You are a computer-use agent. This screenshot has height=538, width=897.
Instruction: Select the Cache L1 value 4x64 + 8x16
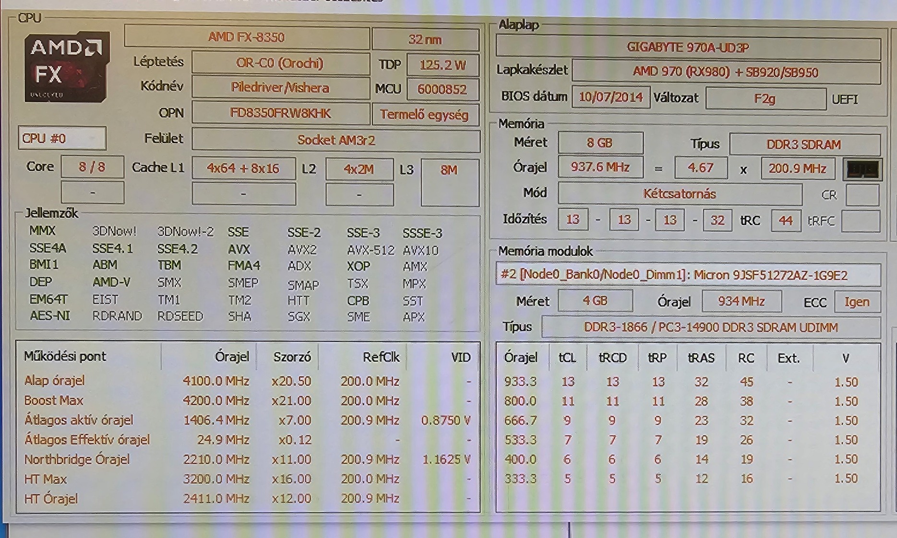243,168
